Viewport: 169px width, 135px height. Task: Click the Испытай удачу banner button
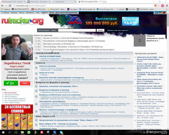(130, 21)
